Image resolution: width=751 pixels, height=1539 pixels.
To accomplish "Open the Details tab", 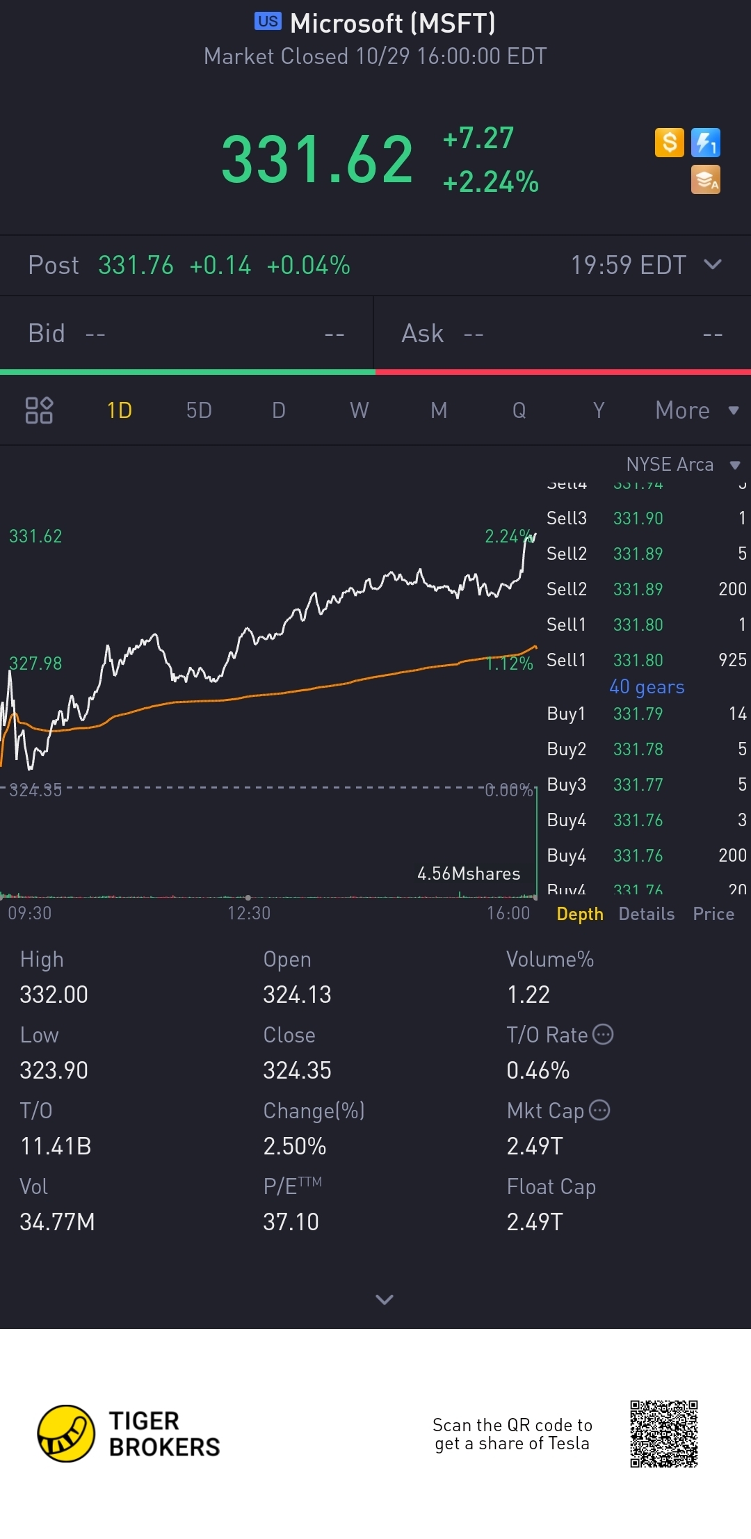I will click(x=647, y=914).
